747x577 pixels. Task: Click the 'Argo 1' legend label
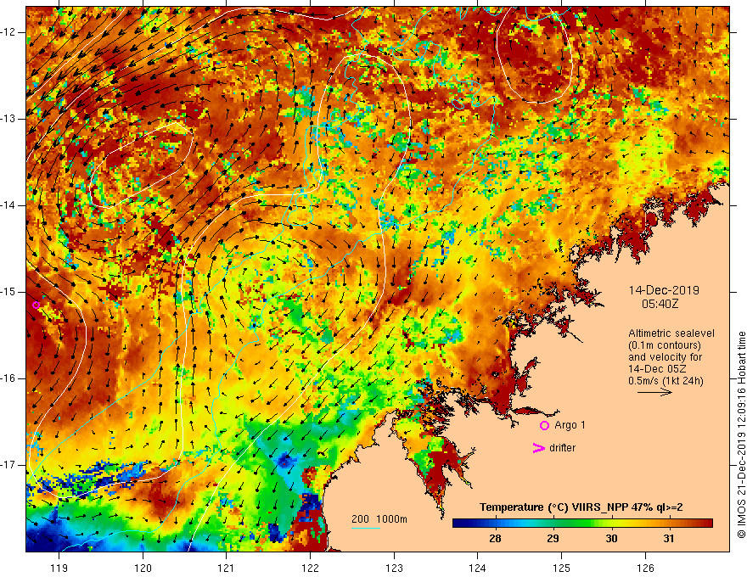coord(570,425)
